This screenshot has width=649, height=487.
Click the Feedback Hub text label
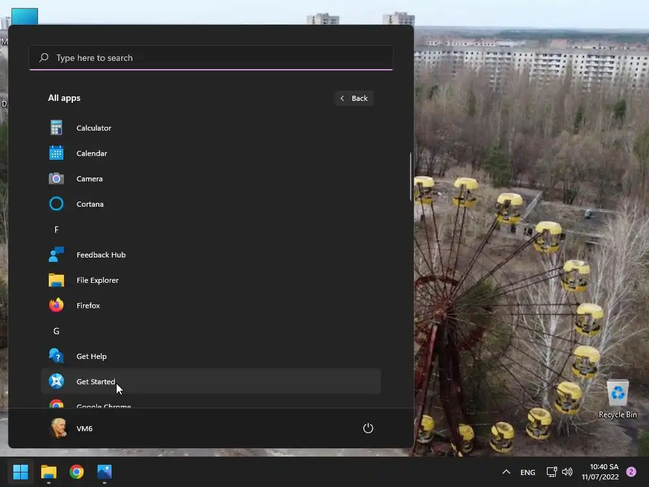click(101, 255)
